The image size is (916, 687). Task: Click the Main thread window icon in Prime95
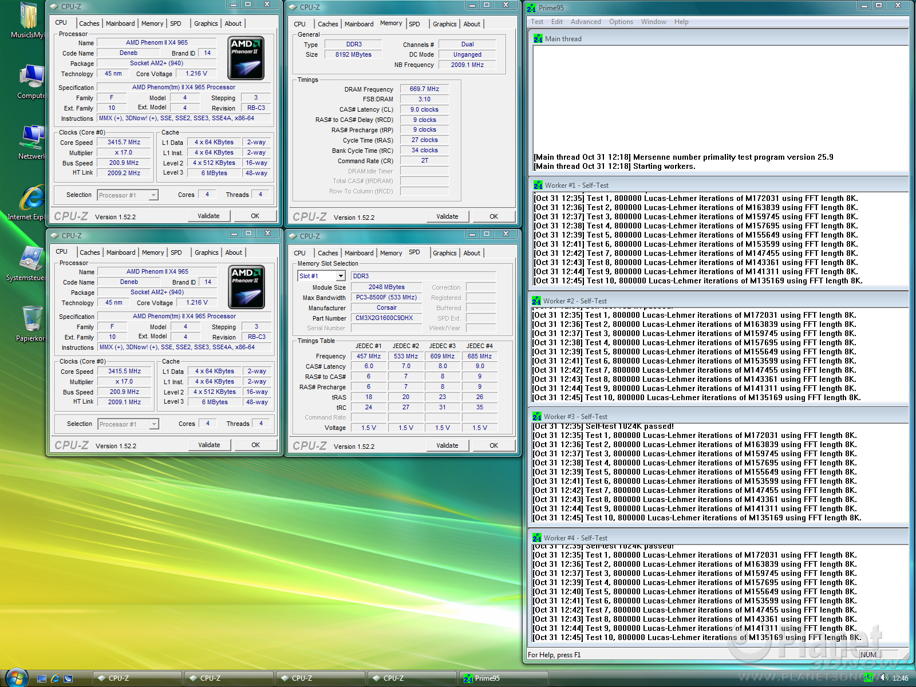[538, 39]
